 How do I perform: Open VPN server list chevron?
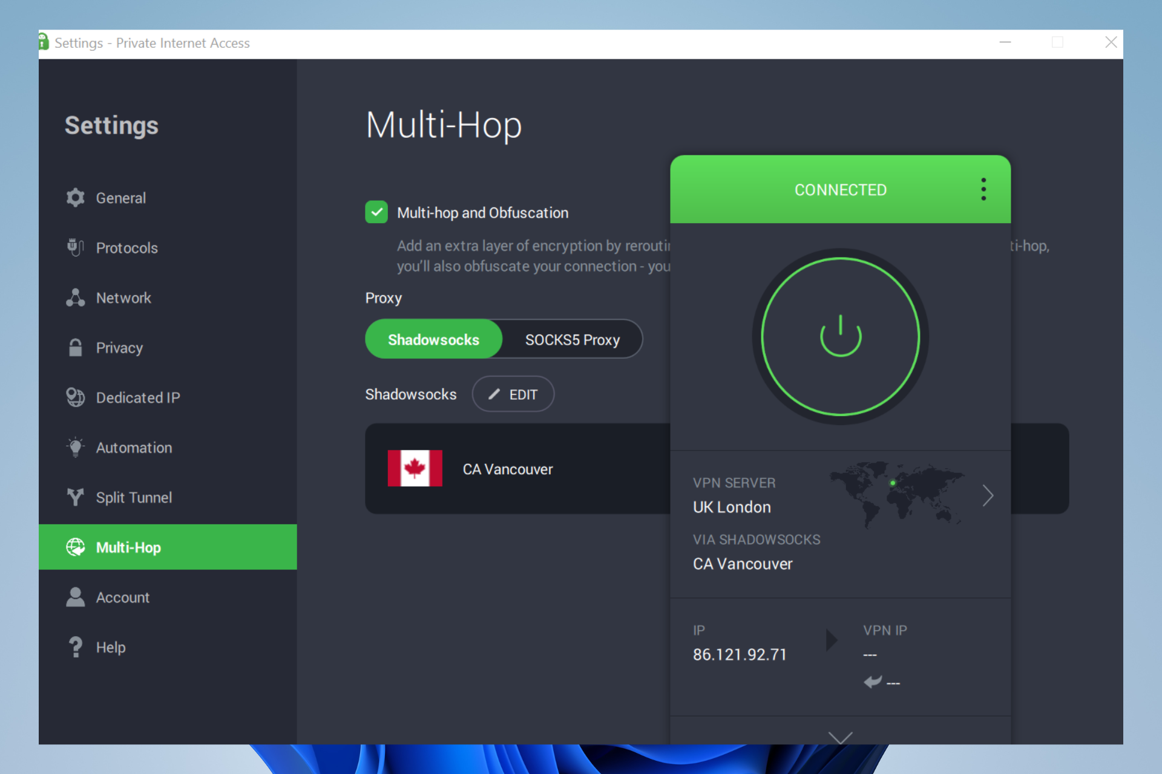click(x=988, y=496)
